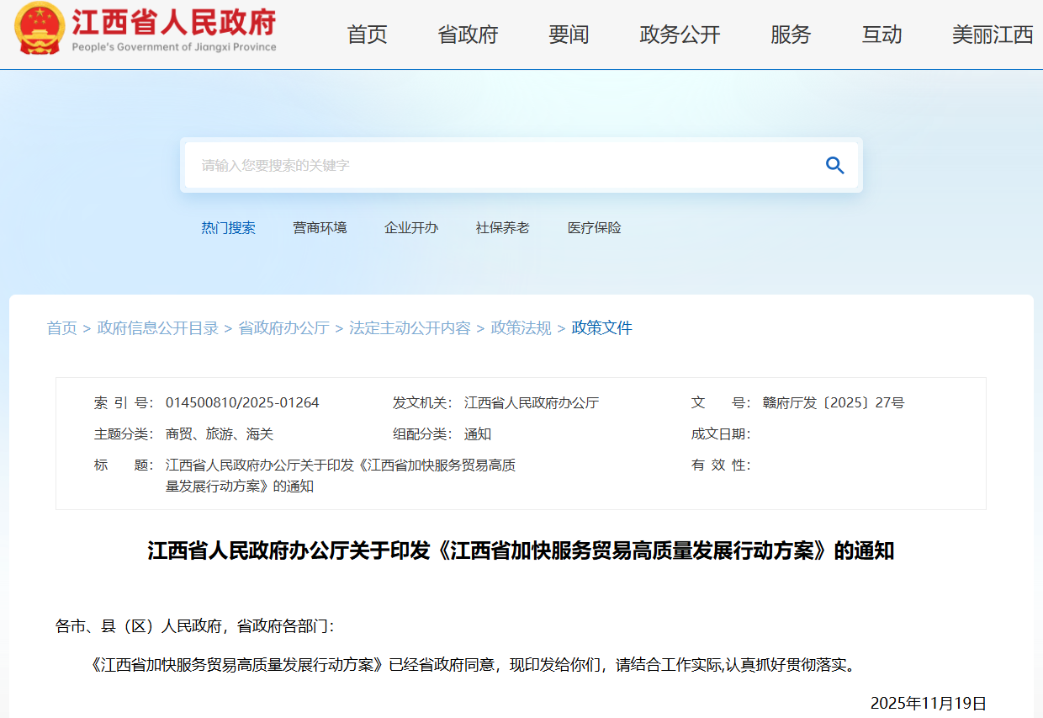Click the search keyword input field
1043x718 pixels.
tap(505, 165)
